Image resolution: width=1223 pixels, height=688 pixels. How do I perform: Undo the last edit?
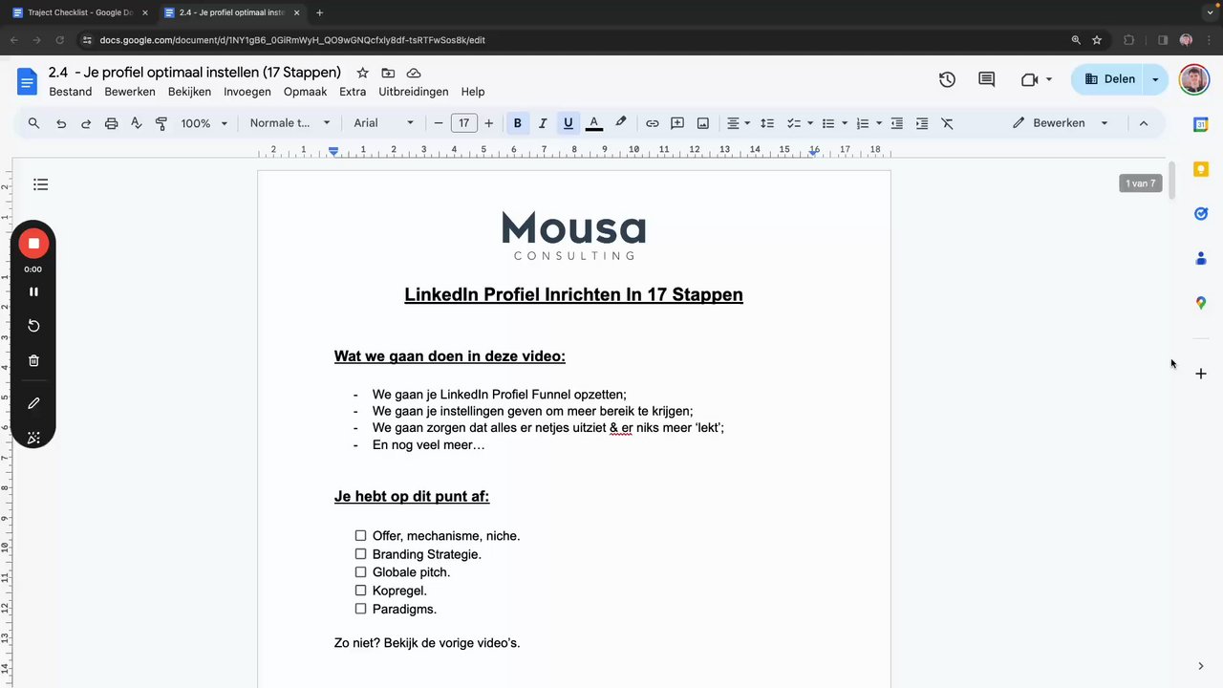61,123
